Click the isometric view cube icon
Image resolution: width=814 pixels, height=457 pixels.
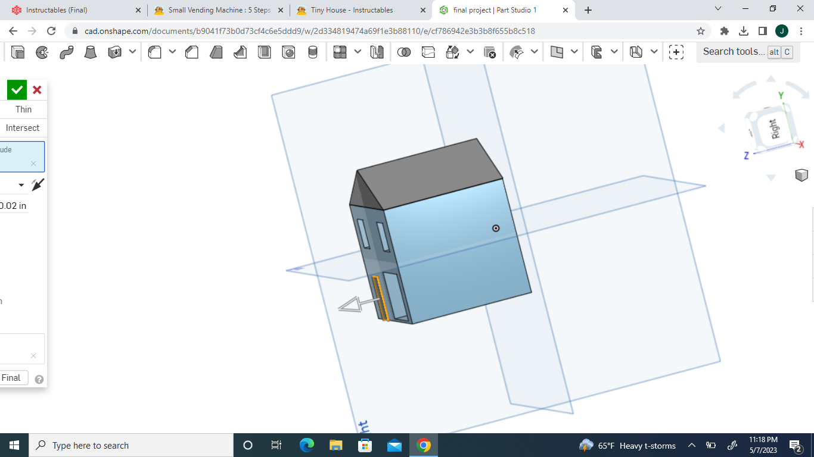pyautogui.click(x=801, y=175)
